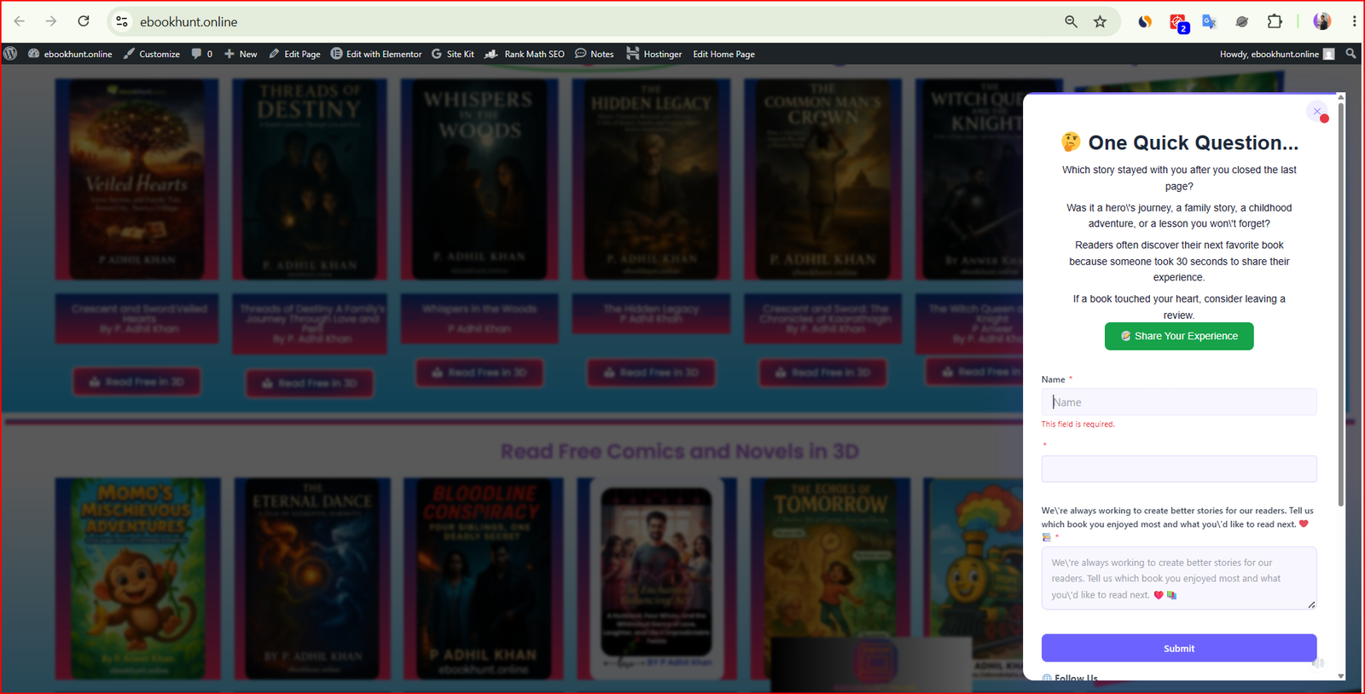The width and height of the screenshot is (1365, 694).
Task: Open Notes in admin bar
Action: (595, 54)
